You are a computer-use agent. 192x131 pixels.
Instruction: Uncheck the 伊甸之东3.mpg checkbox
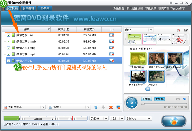click(x=8, y=48)
